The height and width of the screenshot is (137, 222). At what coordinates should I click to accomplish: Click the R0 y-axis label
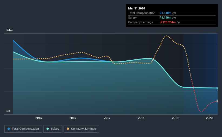(x=8, y=111)
